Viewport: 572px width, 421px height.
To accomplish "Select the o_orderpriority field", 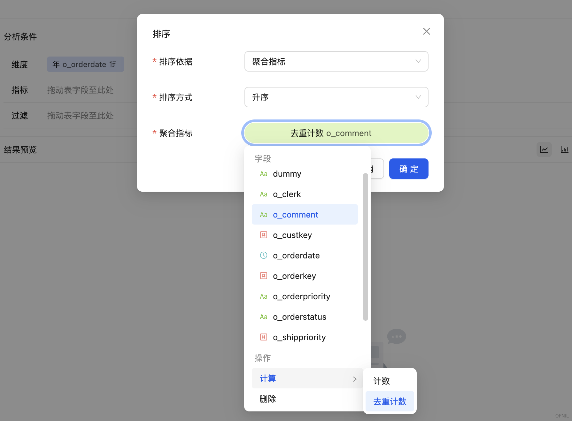I will 301,296.
